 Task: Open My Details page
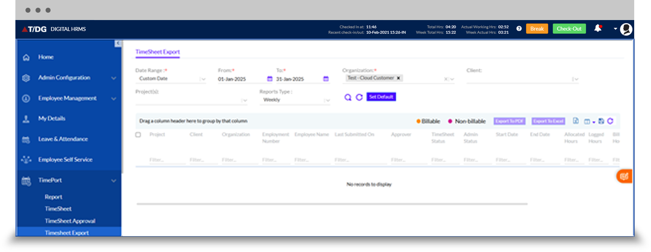(52, 119)
